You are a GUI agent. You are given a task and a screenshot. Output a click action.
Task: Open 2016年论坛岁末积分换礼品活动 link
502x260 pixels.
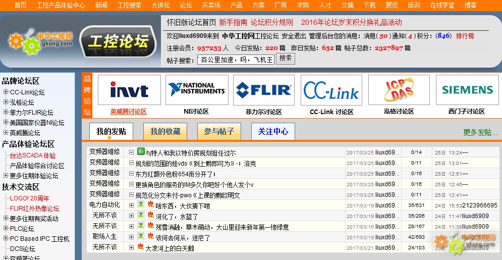coord(351,22)
